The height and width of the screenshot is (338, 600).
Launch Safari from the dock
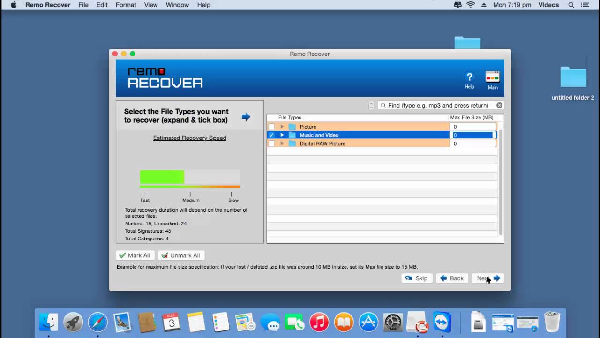[x=98, y=322]
